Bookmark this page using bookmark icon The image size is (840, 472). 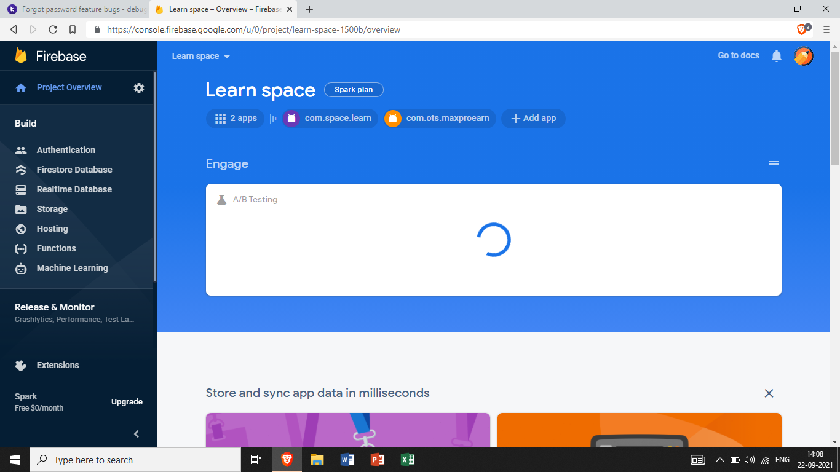coord(73,29)
